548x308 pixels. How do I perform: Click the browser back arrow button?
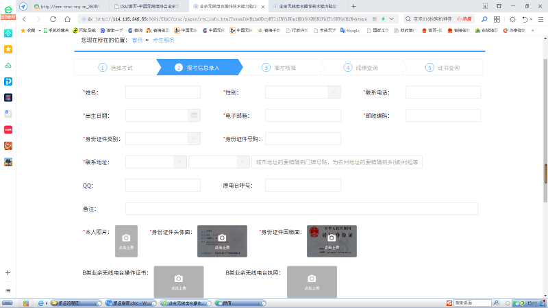pyautogui.click(x=24, y=19)
